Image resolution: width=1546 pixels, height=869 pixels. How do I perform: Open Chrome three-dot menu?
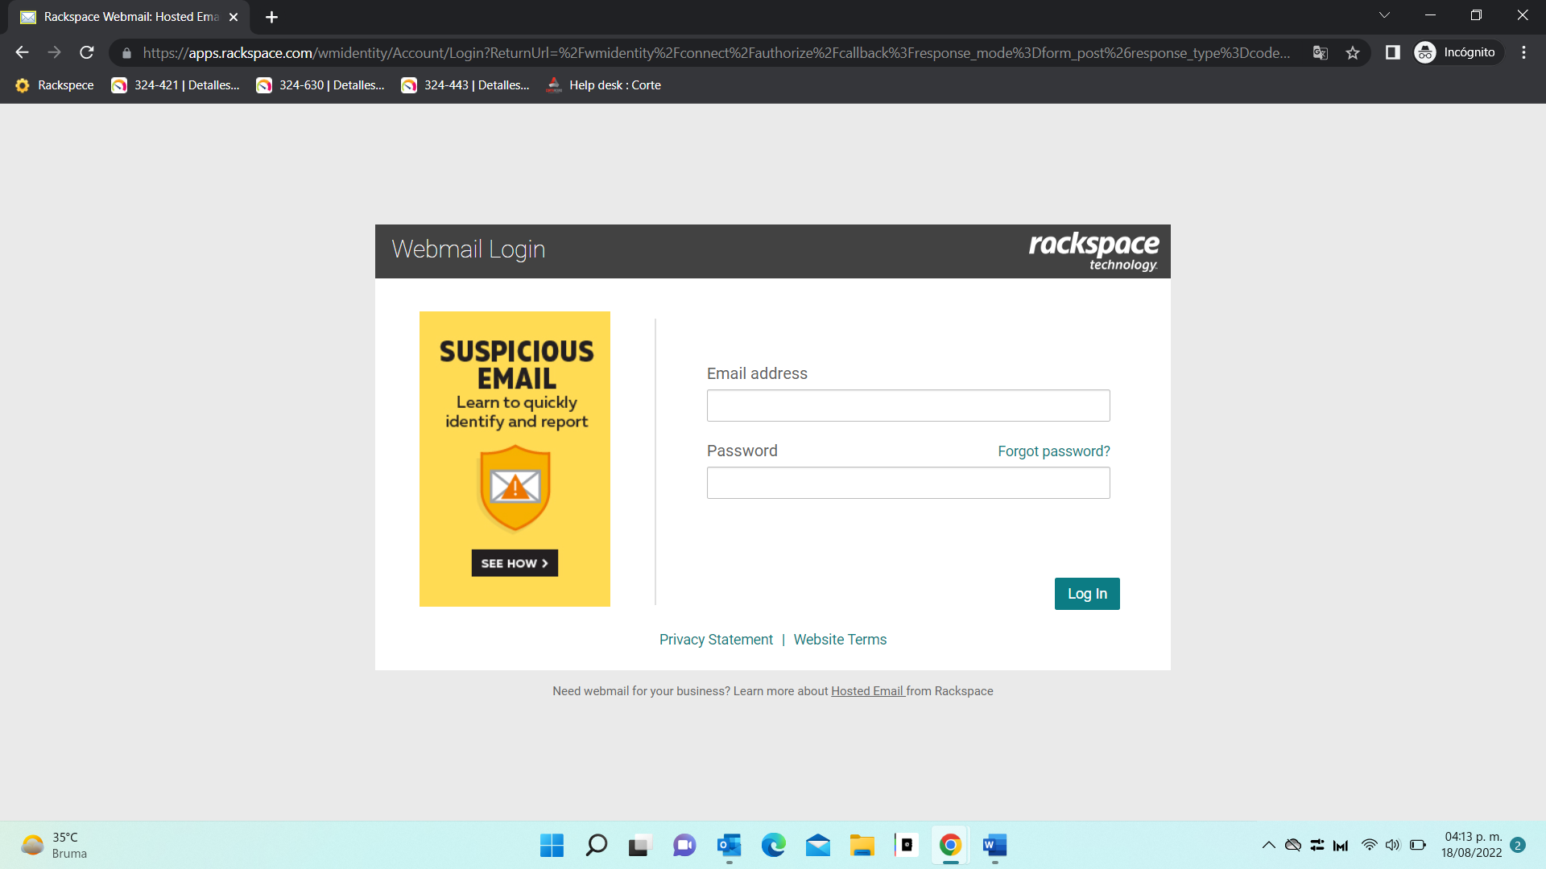(x=1523, y=52)
